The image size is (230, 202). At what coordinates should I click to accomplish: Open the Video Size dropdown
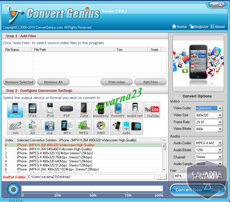coord(220,115)
